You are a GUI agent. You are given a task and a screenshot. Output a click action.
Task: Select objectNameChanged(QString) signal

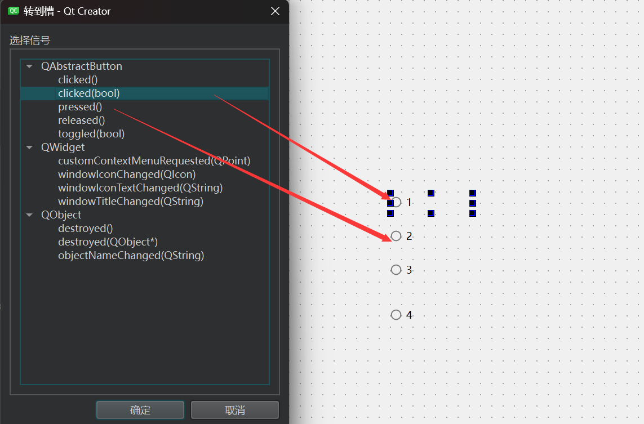[131, 255]
